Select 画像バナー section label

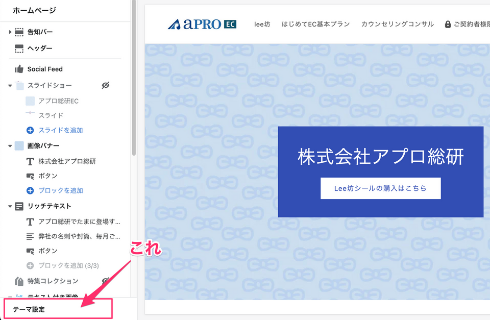coord(43,145)
